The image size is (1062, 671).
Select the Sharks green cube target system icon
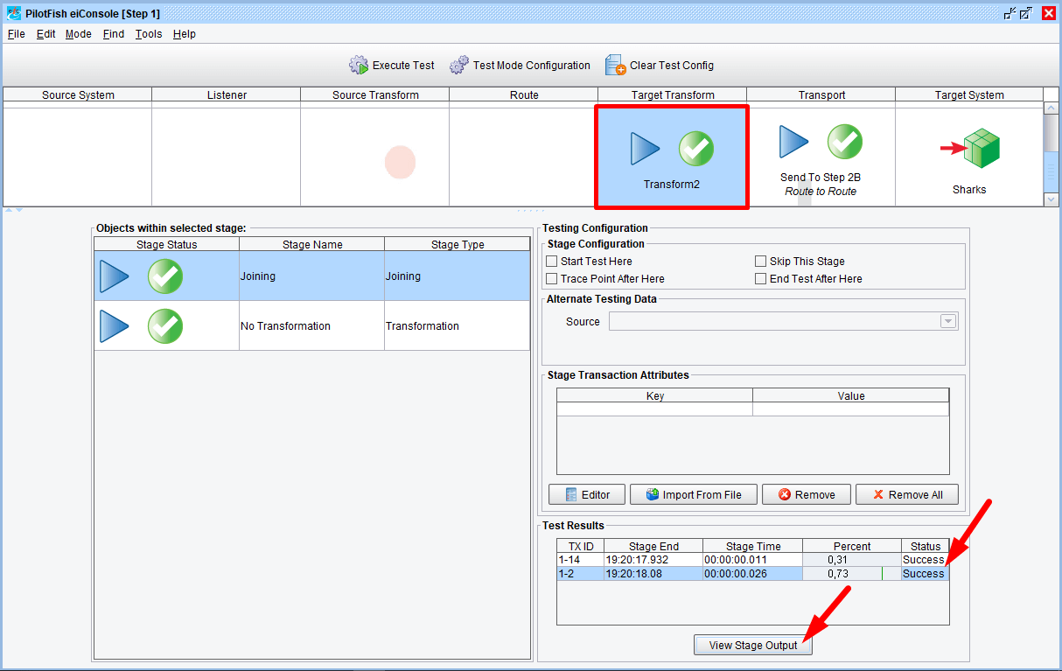click(x=980, y=148)
